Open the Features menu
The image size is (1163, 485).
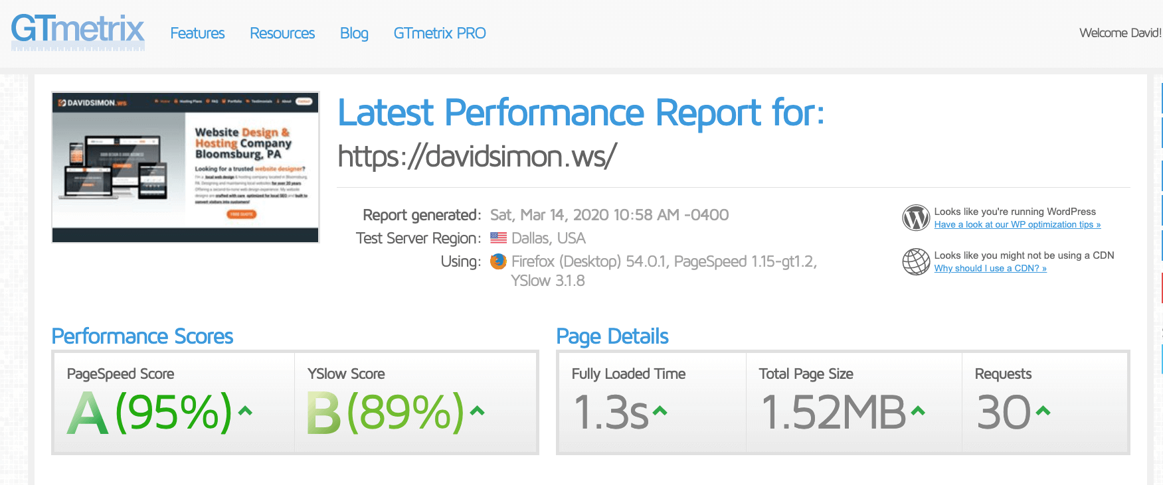[197, 33]
